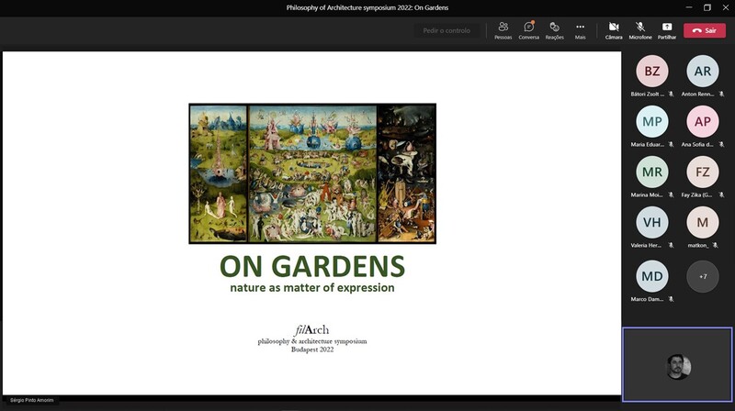
Task: Click the 'nature as matter of expression' subtitle
Action: point(312,287)
